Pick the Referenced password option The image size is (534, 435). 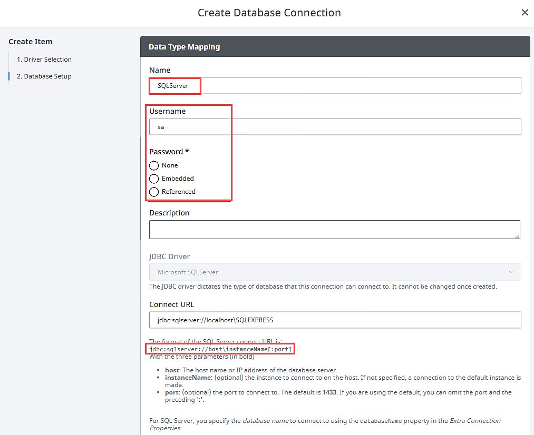tap(154, 192)
